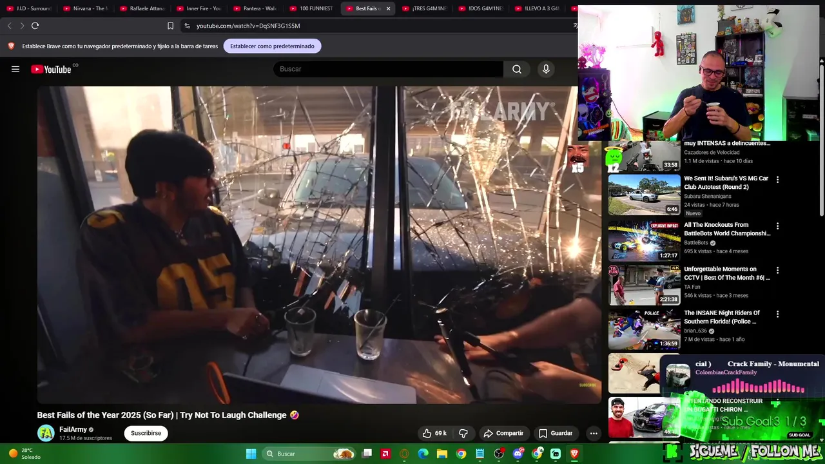Switch to Pantera - Walk tab
825x464 pixels.
pos(256,8)
